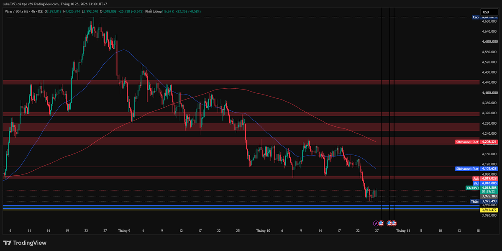This screenshot has width=502, height=251.
Task: Click the 4,240.000 price scale label
Action: pos(489,134)
